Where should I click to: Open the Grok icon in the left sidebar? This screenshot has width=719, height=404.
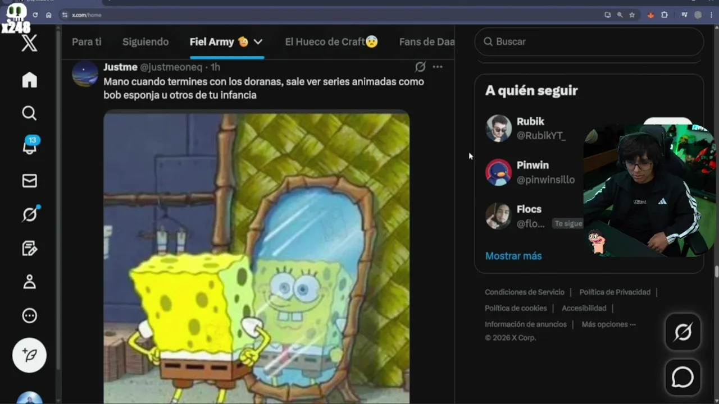[x=30, y=214]
